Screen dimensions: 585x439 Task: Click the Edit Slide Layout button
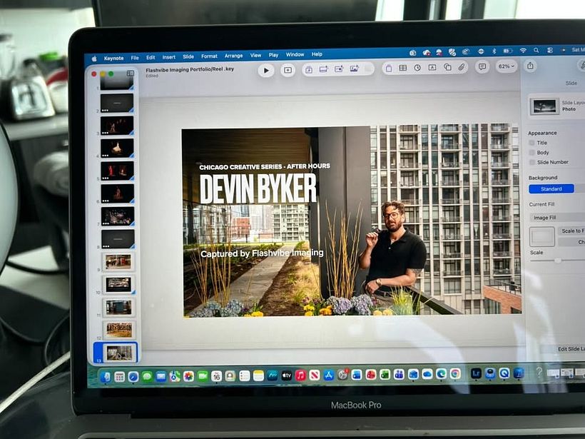[571, 349]
